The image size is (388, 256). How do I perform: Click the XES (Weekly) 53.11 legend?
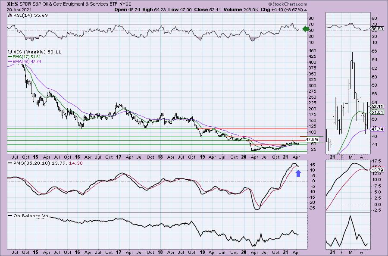(x=37, y=52)
